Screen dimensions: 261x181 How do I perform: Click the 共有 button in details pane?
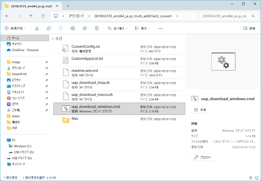click(200, 110)
